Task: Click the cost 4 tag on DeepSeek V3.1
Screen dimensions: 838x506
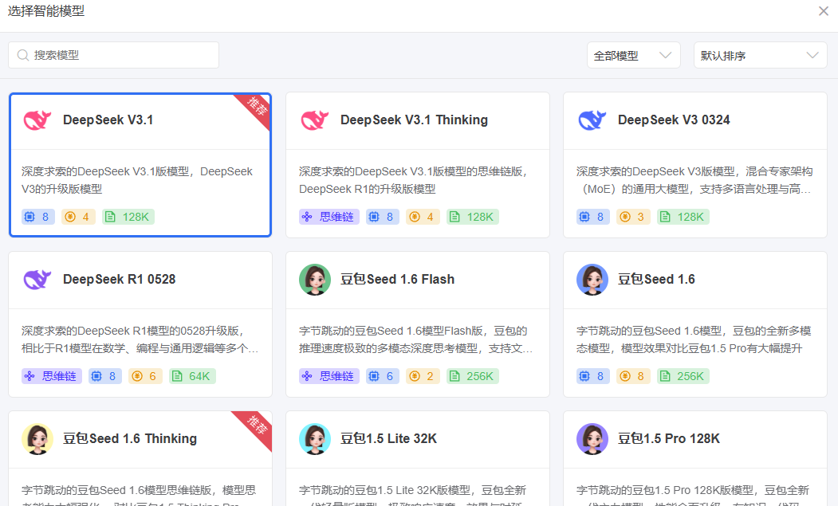Action: 78,217
